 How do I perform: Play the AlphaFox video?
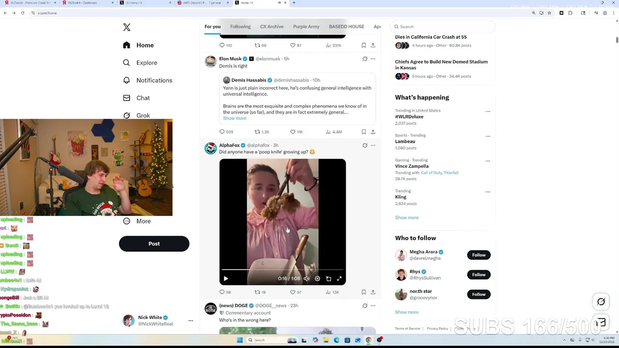click(x=226, y=278)
